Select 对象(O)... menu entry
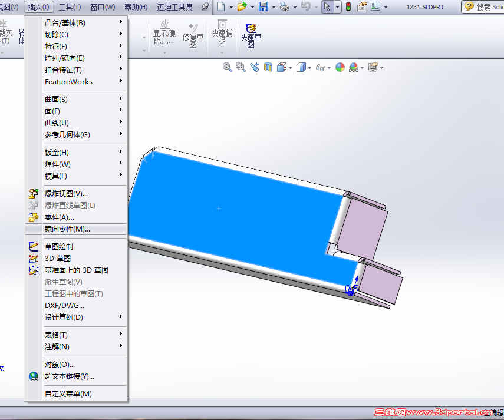This screenshot has height=420, width=504. (76, 365)
